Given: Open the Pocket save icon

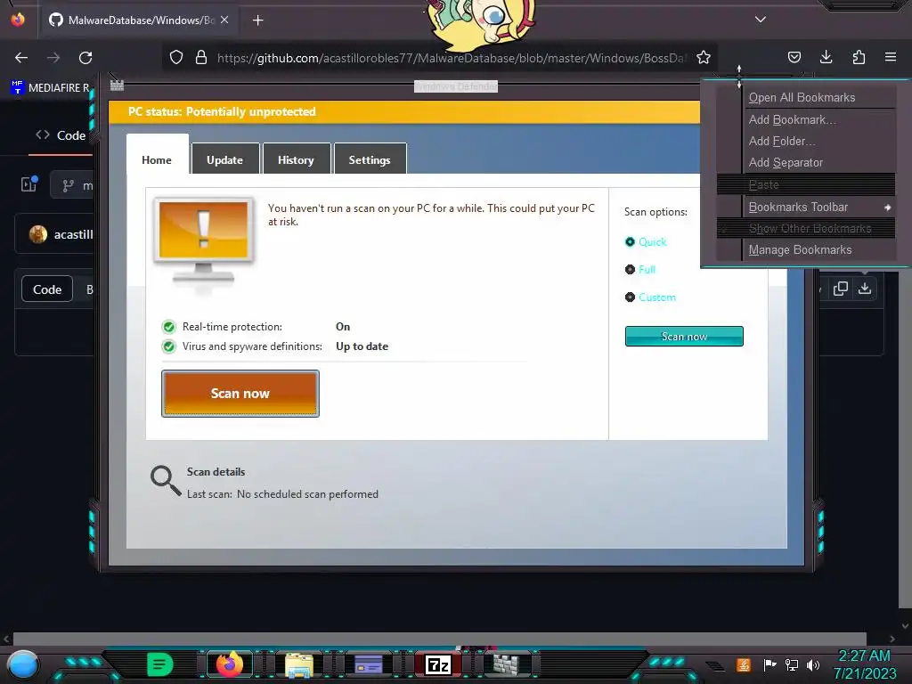Looking at the screenshot, I should (x=794, y=57).
